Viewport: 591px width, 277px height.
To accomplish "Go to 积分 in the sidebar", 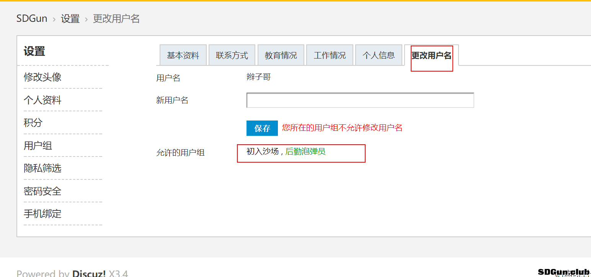I will pyautogui.click(x=33, y=123).
